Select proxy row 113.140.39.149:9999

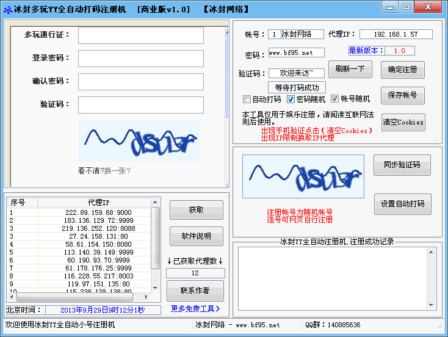coord(79,252)
